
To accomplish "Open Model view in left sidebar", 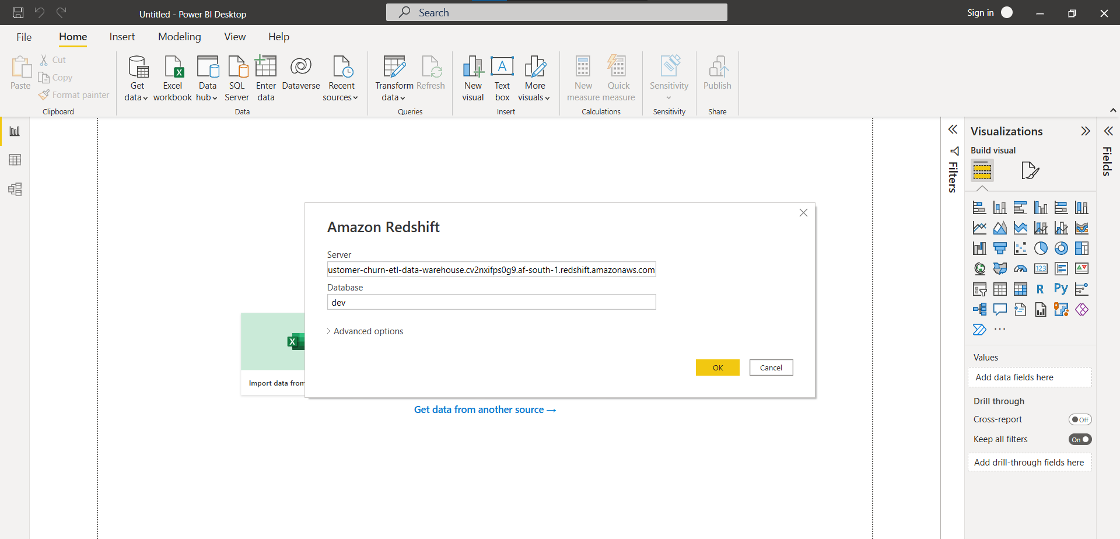I will click(x=15, y=189).
